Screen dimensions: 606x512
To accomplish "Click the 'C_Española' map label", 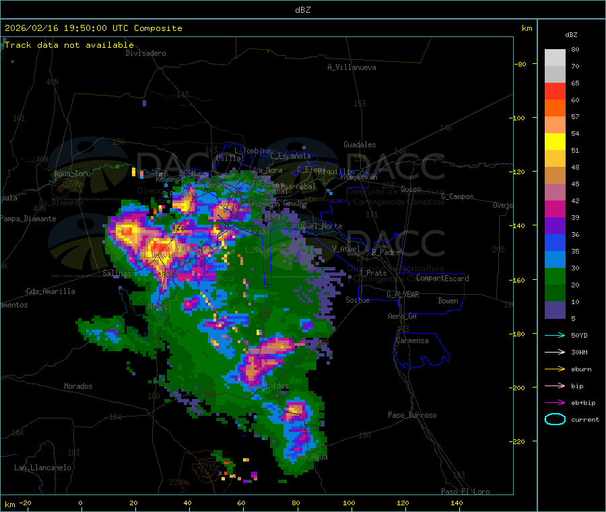I will click(x=290, y=156).
